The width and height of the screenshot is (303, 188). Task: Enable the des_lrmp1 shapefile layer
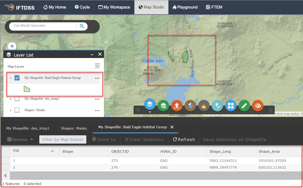tap(17, 99)
